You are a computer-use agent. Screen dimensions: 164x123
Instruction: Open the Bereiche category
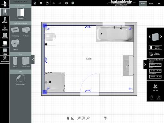tap(5, 36)
